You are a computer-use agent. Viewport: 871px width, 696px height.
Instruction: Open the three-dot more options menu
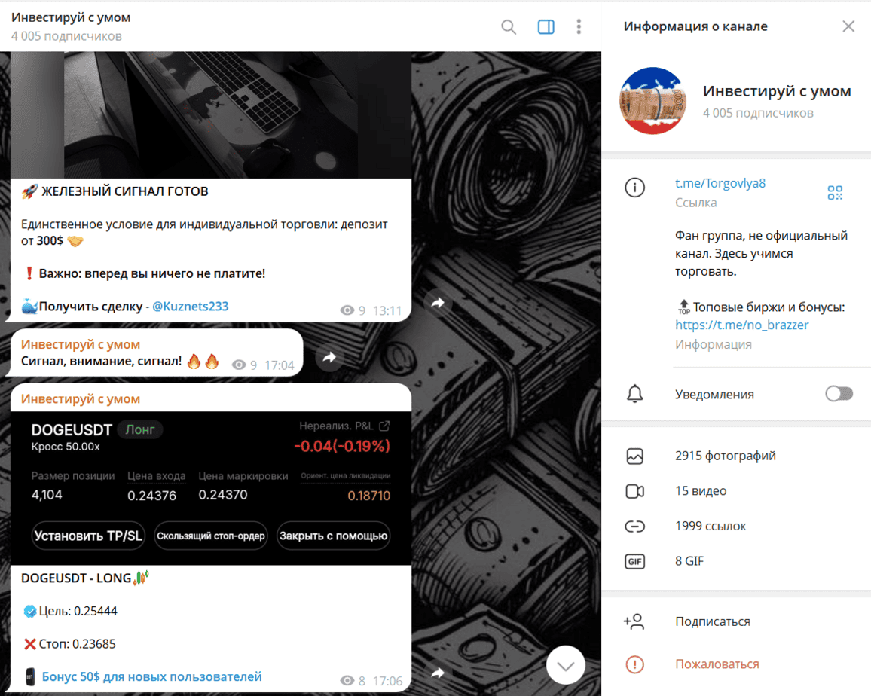[x=579, y=27]
